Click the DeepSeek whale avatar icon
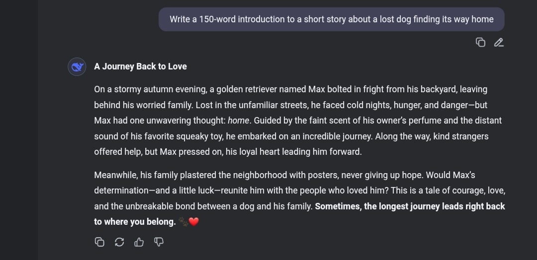The width and height of the screenshot is (537, 260). click(x=77, y=66)
